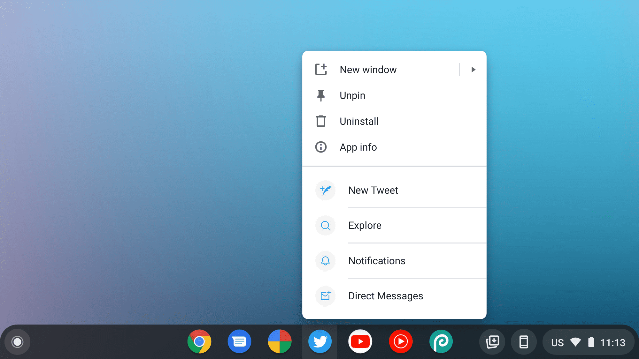Open New window for Twitter
Image resolution: width=639 pixels, height=359 pixels.
pos(368,69)
